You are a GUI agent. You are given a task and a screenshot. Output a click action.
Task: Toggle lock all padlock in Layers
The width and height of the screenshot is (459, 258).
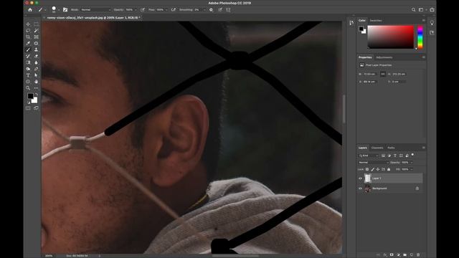pos(389,169)
